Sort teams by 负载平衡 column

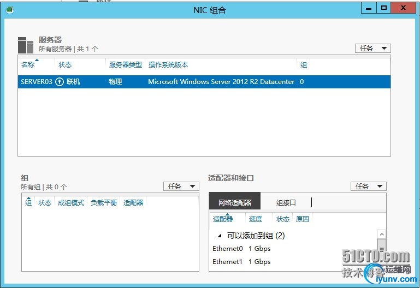pyautogui.click(x=104, y=203)
